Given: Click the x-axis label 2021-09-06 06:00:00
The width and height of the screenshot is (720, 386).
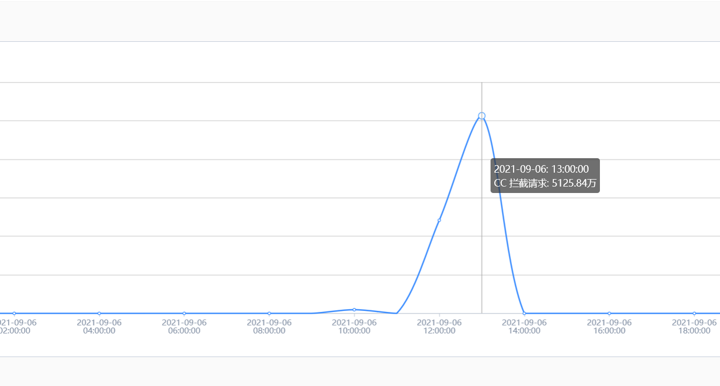Looking at the screenshot, I should [184, 326].
